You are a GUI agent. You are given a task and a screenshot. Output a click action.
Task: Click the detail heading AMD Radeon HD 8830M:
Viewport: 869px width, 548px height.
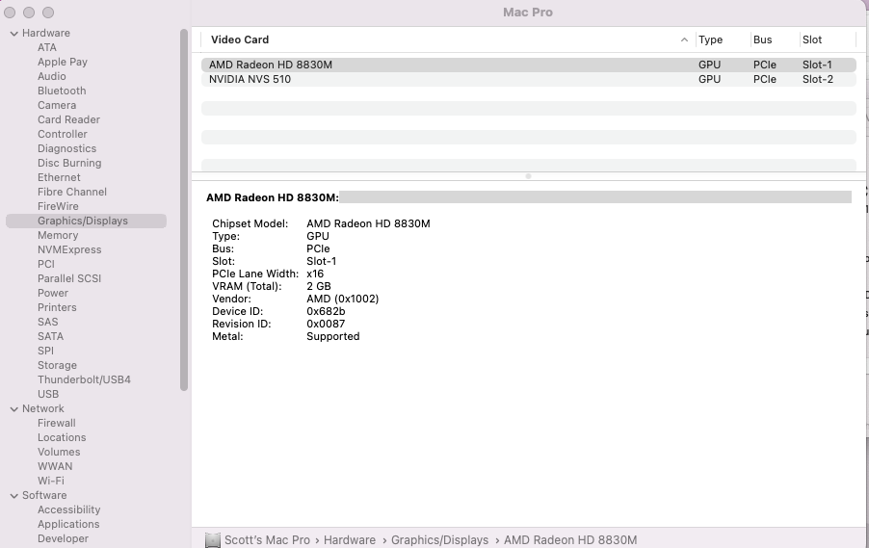click(x=273, y=197)
